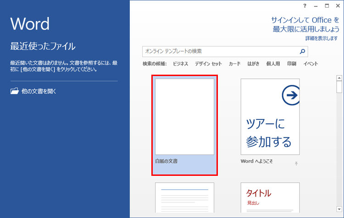Select the 印刷 search suggestion
344x218 pixels.
pos(292,64)
